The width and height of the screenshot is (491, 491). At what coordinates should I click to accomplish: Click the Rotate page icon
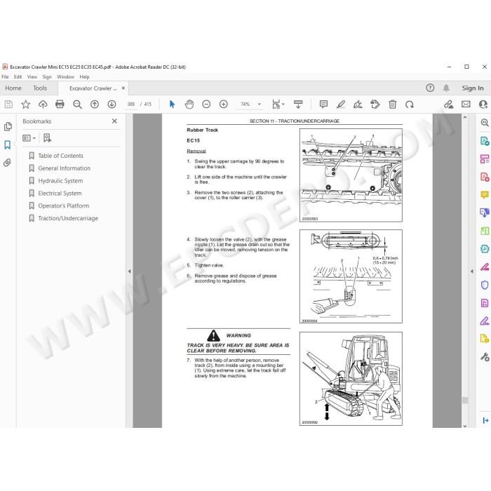[x=409, y=105]
